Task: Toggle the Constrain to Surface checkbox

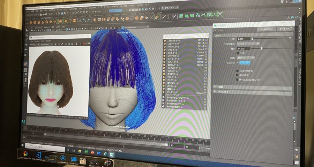Action: pos(238,79)
